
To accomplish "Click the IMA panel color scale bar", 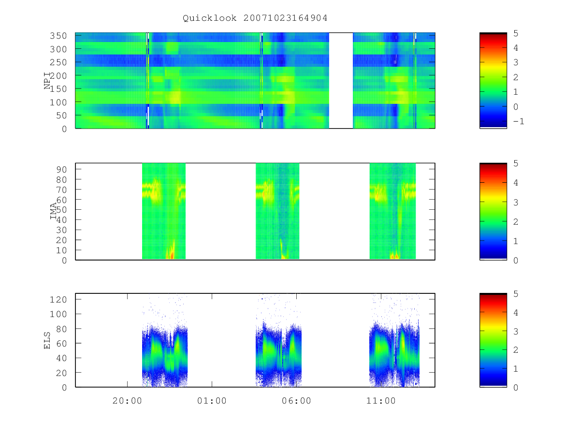I will [x=493, y=211].
